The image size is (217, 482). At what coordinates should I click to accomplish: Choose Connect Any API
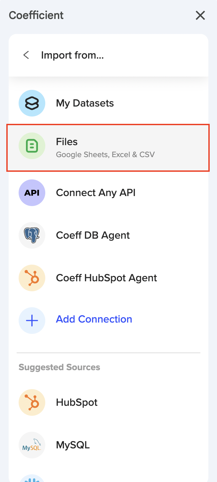[96, 193]
